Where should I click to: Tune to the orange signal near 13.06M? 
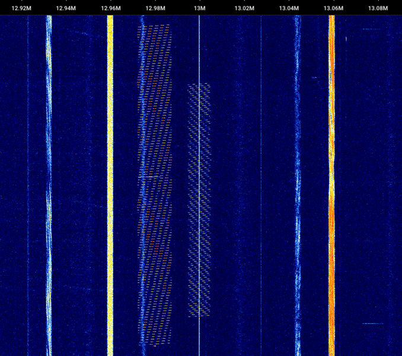(331, 185)
